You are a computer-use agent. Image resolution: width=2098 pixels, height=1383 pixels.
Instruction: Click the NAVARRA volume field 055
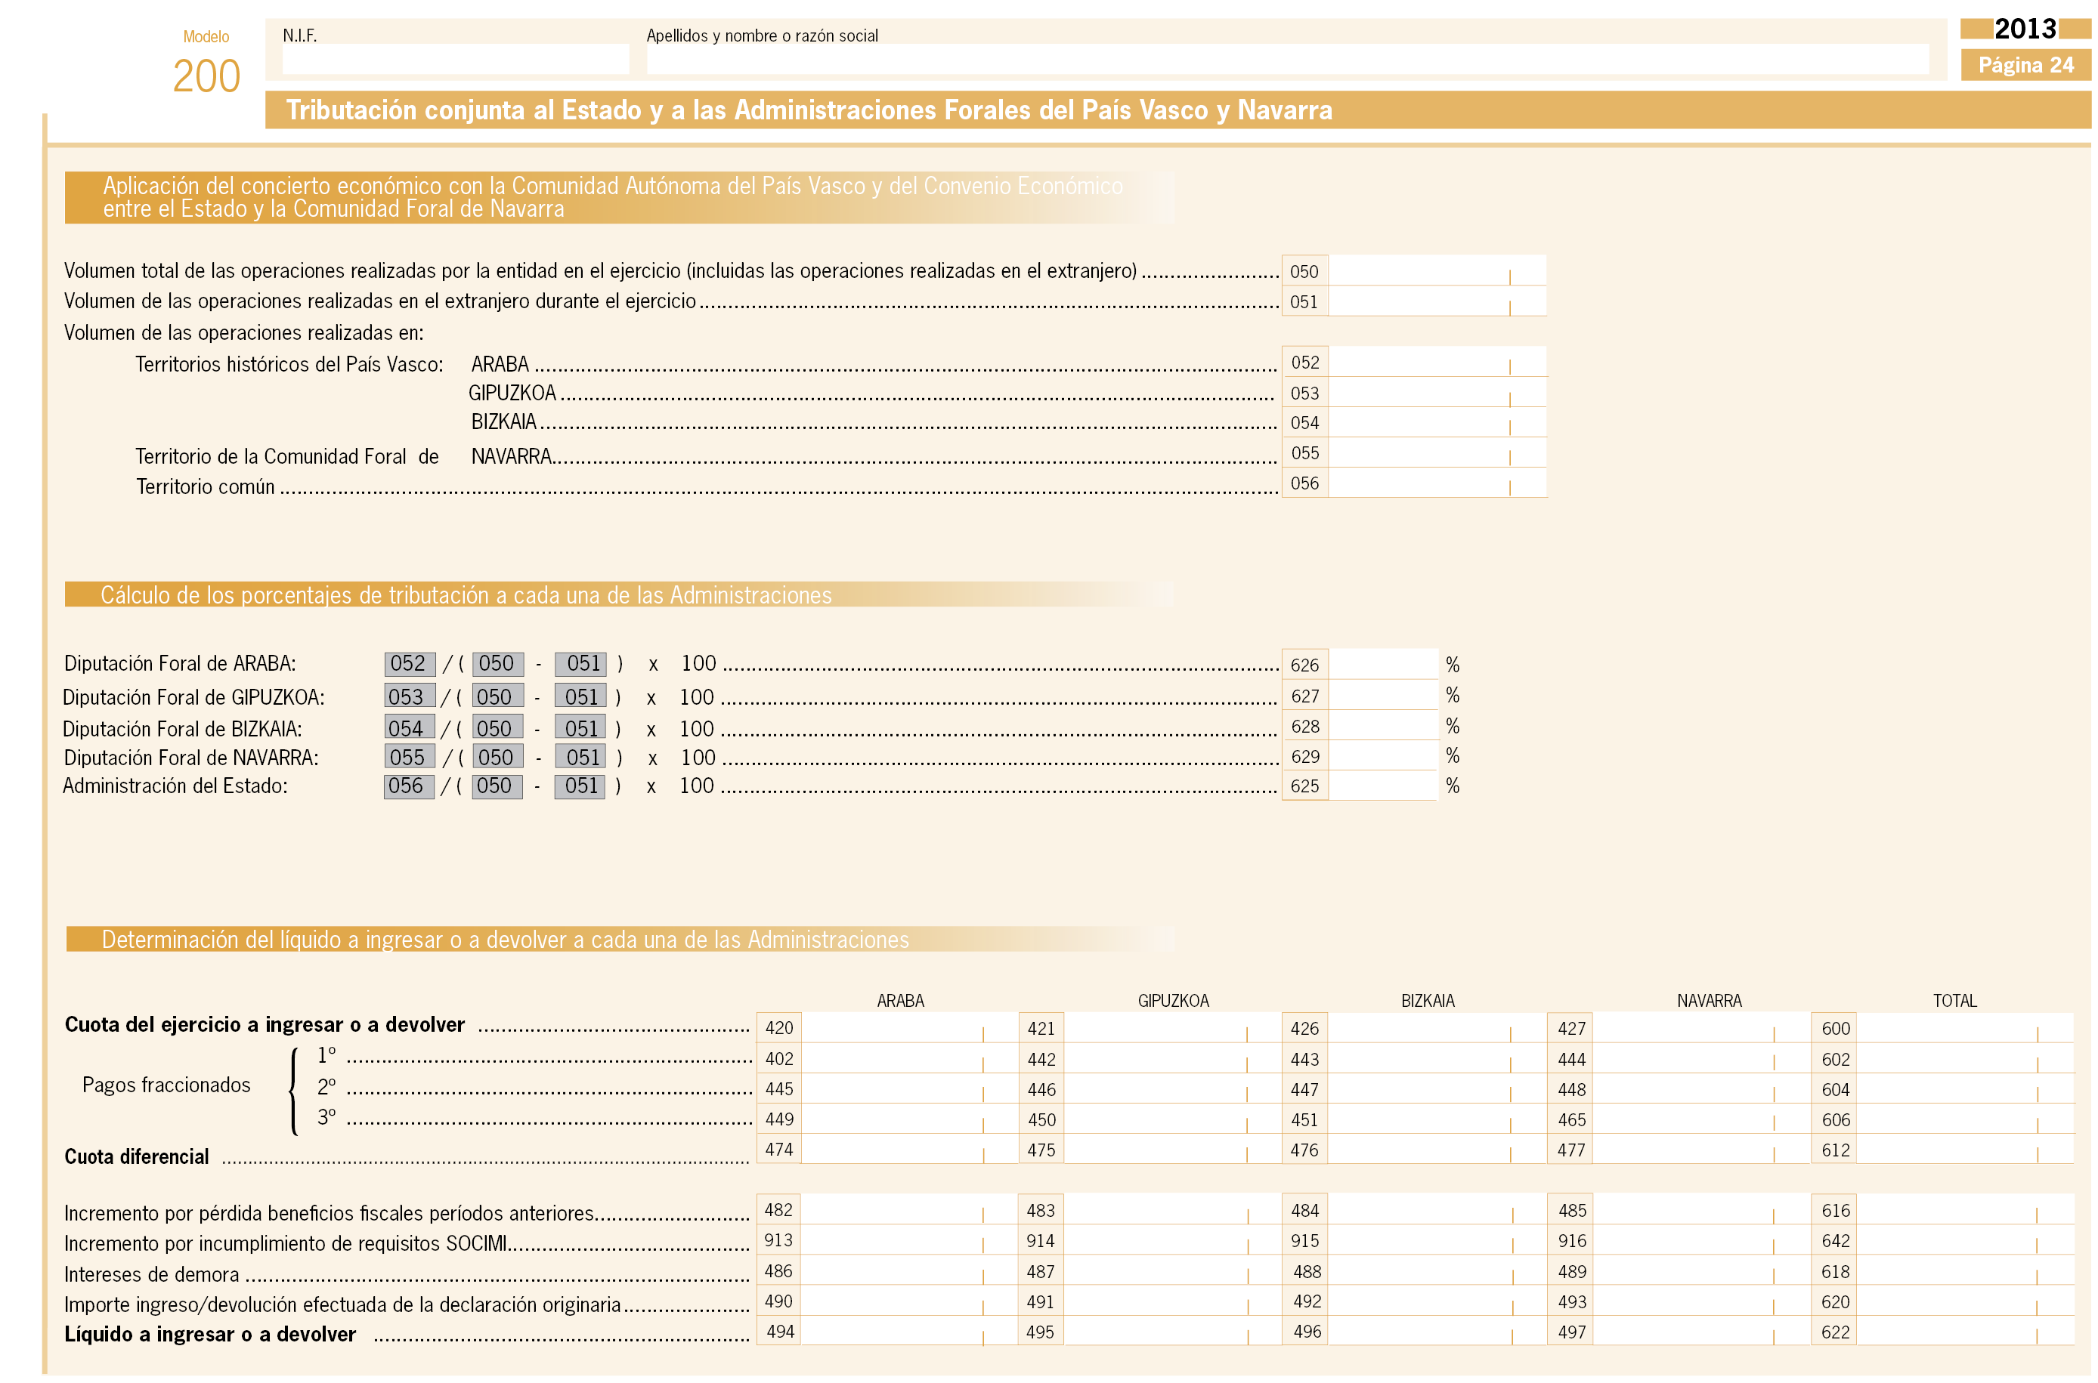tap(1436, 452)
